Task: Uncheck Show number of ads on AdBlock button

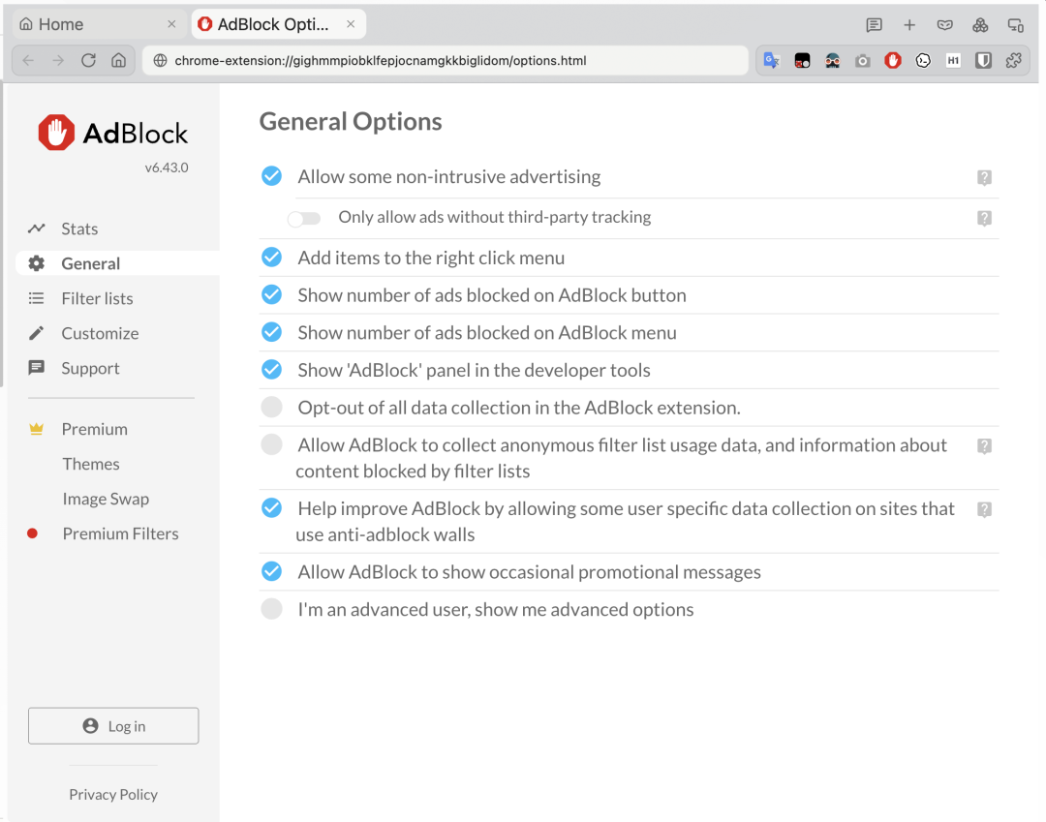Action: click(x=271, y=294)
